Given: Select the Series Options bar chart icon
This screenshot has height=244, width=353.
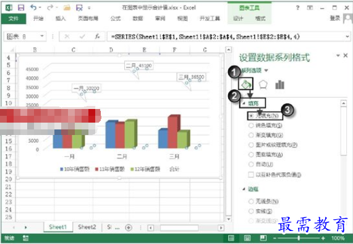Looking at the screenshot, I should click(x=279, y=85).
